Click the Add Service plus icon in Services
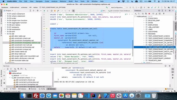Viewport: 177px width, 100px height. tap(25, 69)
